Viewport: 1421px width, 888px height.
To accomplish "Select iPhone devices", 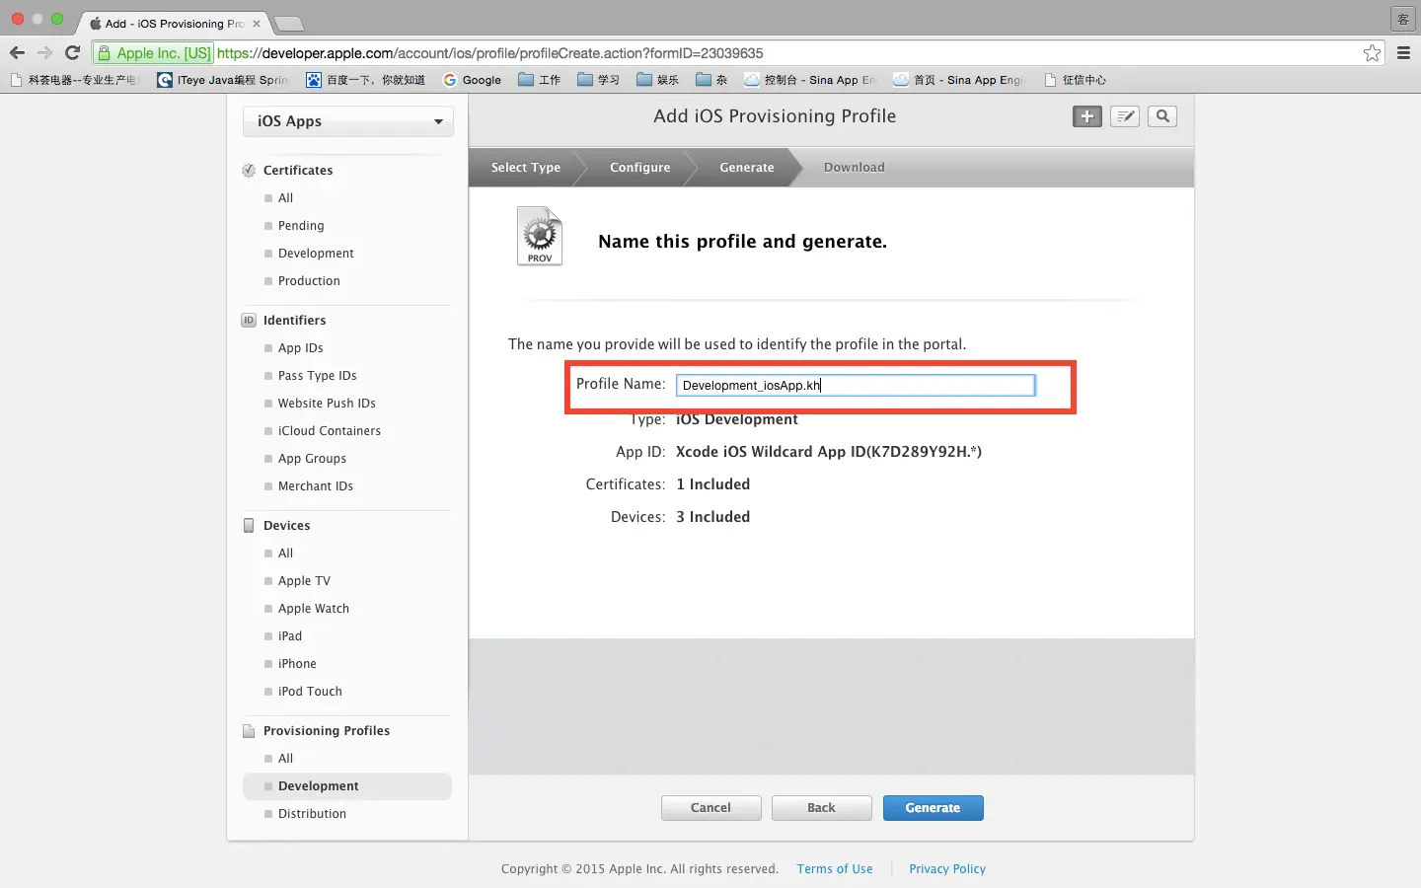I will point(297,664).
